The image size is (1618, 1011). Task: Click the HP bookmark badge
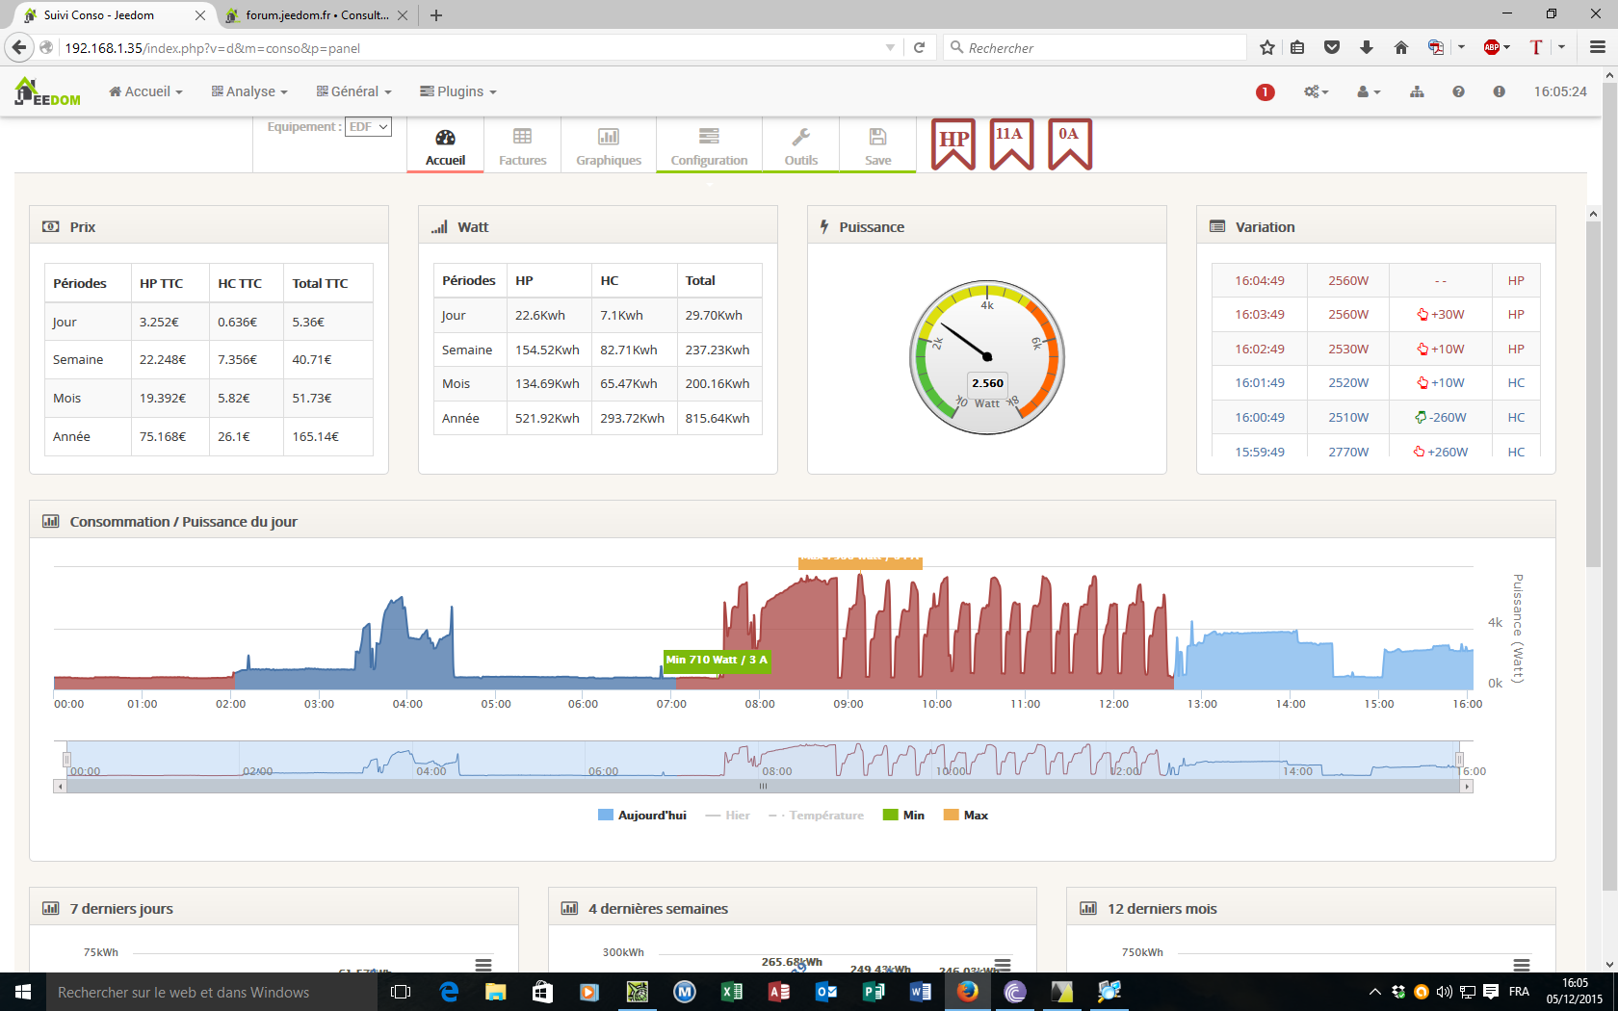tap(953, 144)
